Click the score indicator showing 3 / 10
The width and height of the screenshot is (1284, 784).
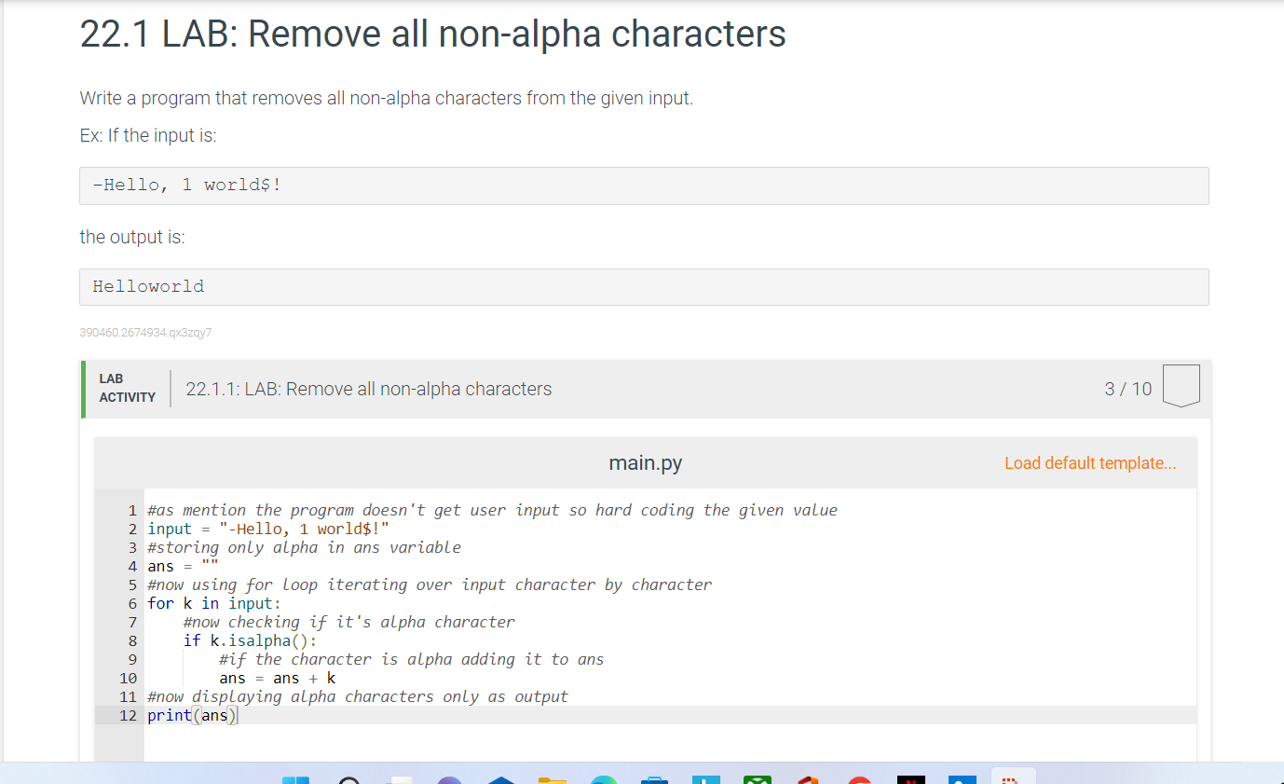pos(1127,389)
